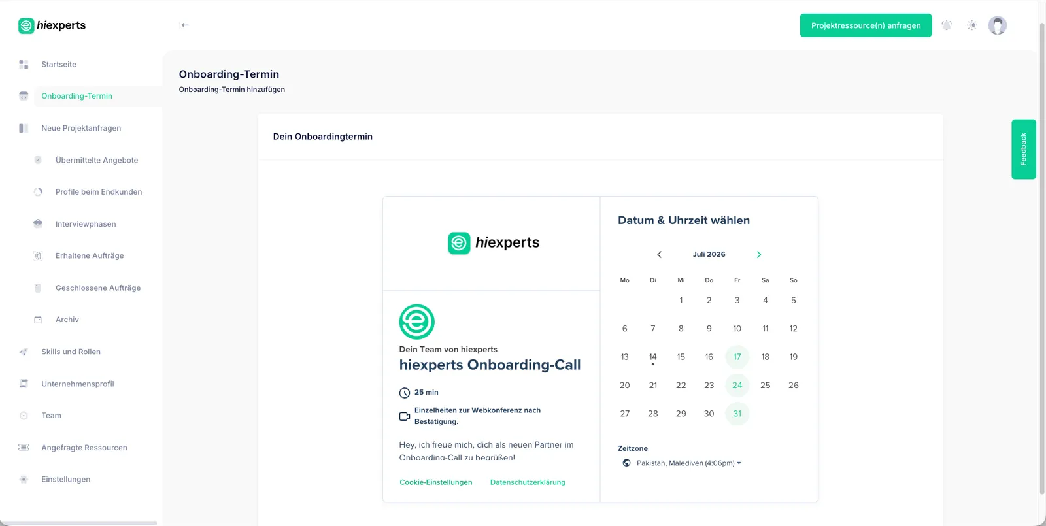The image size is (1046, 526).
Task: Click the Archiv icon
Action: click(x=38, y=320)
